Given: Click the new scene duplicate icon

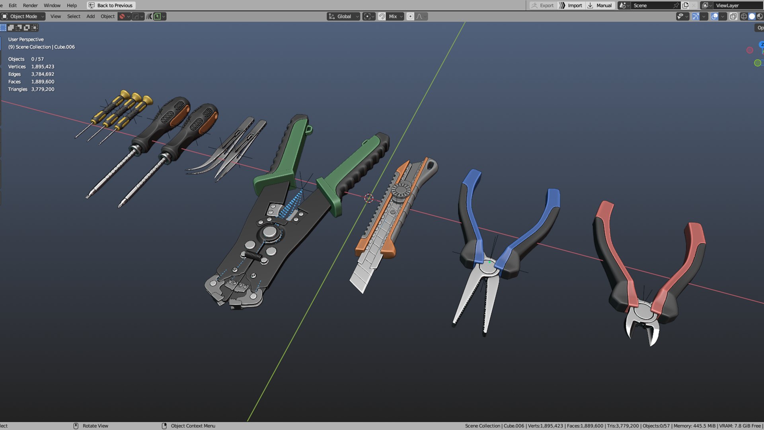Looking at the screenshot, I should point(685,5).
